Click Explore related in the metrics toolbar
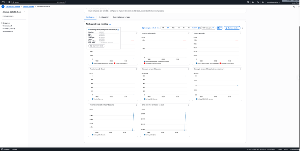Screen dimensions: 300x151 (x=232, y=28)
